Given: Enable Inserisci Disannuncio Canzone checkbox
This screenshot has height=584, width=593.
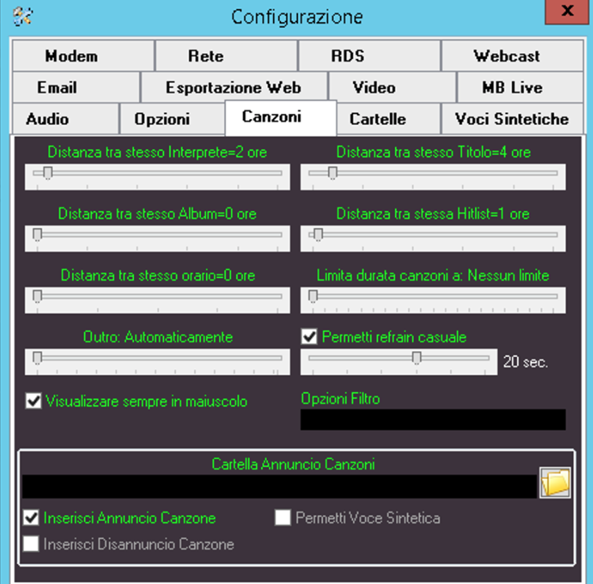Looking at the screenshot, I should point(31,544).
